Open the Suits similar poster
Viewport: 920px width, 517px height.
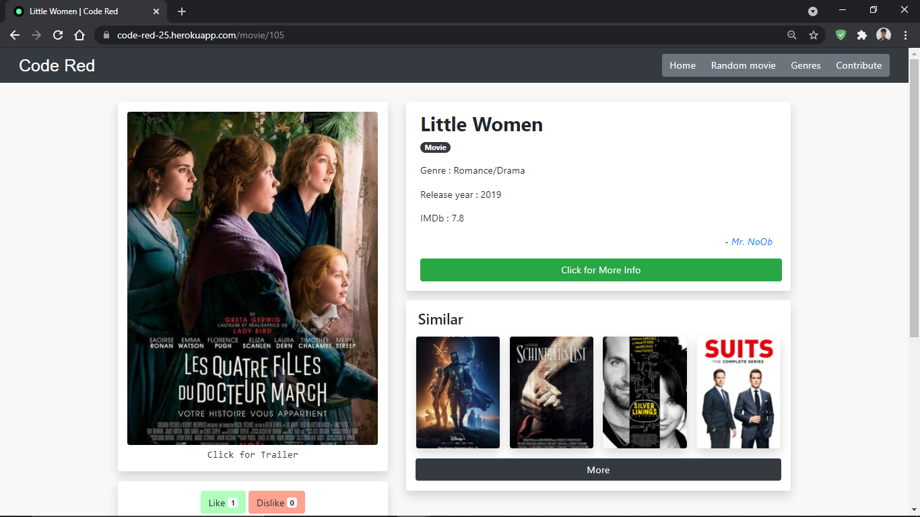point(738,392)
